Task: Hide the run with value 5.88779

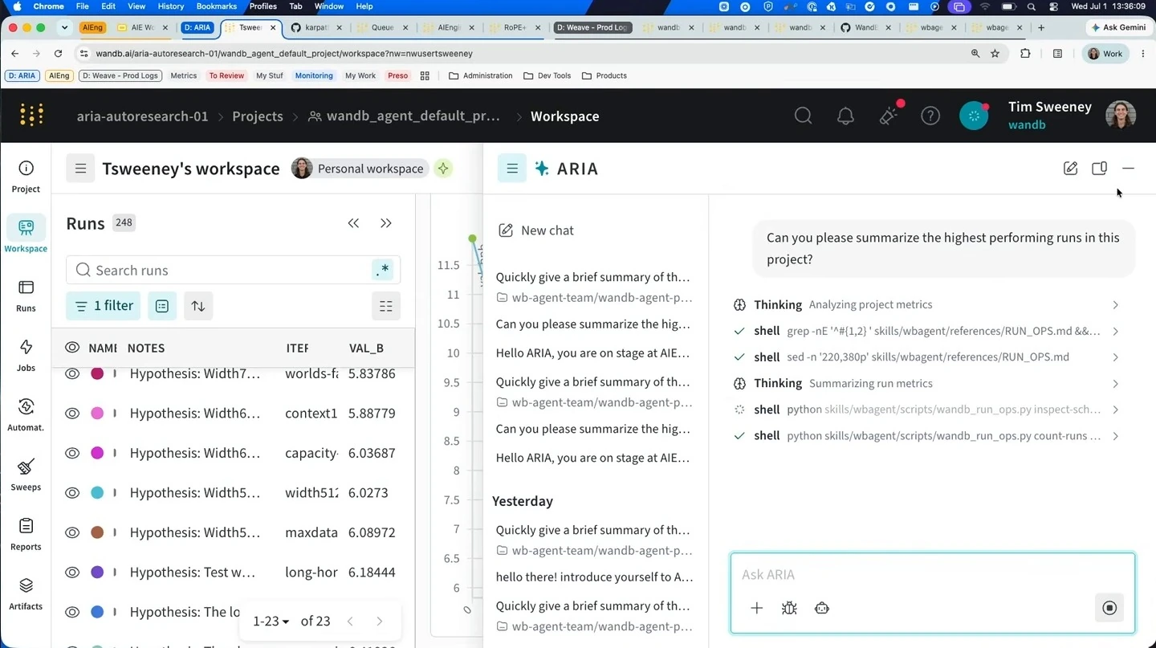Action: click(72, 414)
